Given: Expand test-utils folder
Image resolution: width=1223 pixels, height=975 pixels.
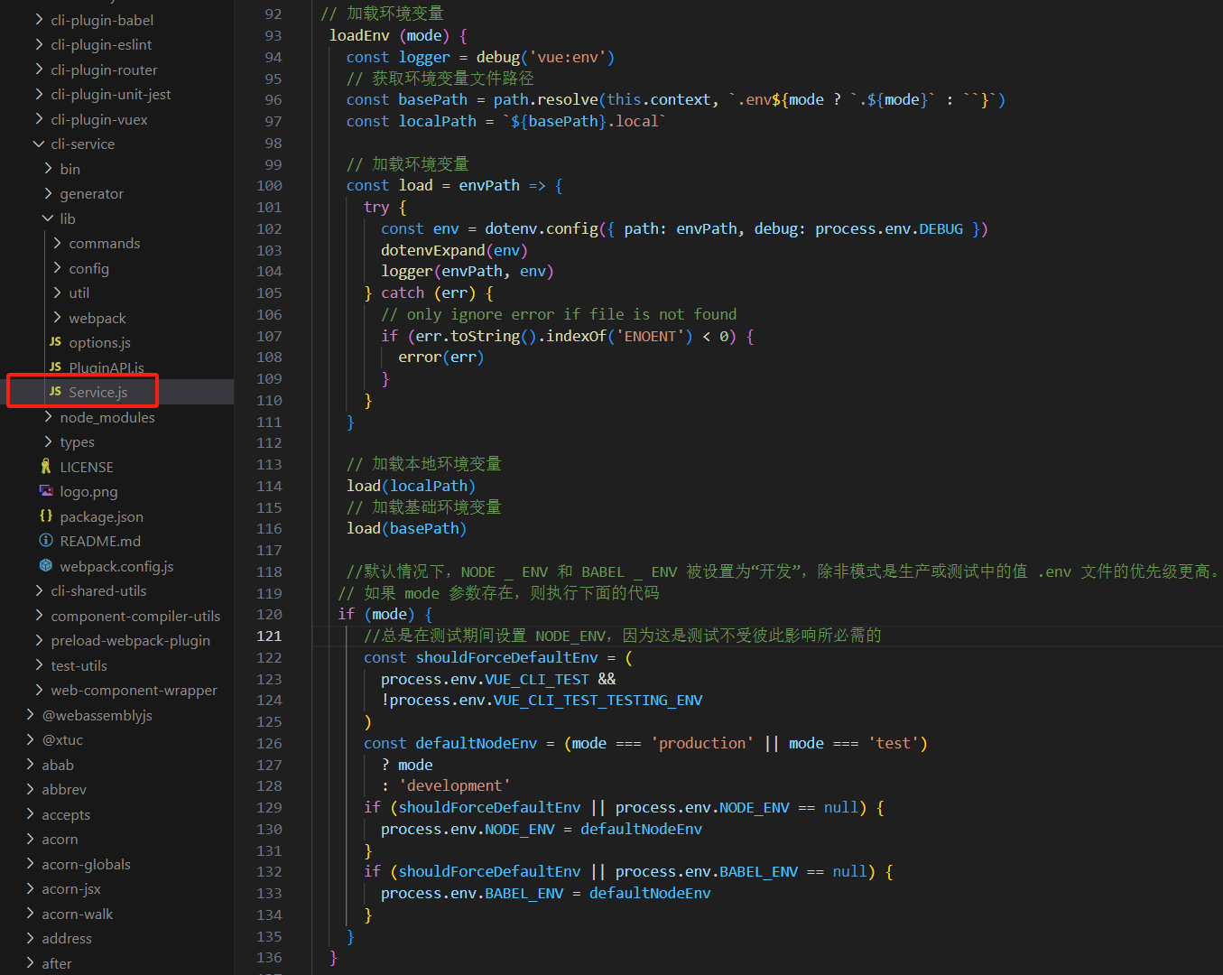Looking at the screenshot, I should click(x=39, y=665).
